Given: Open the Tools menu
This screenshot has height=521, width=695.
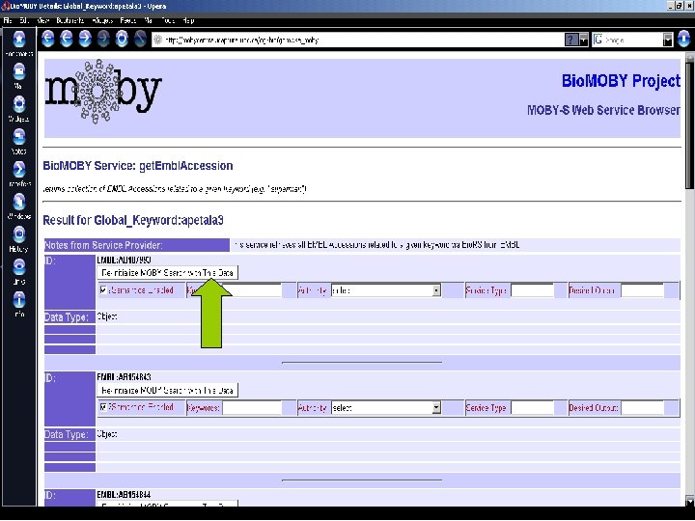Looking at the screenshot, I should click(x=168, y=20).
